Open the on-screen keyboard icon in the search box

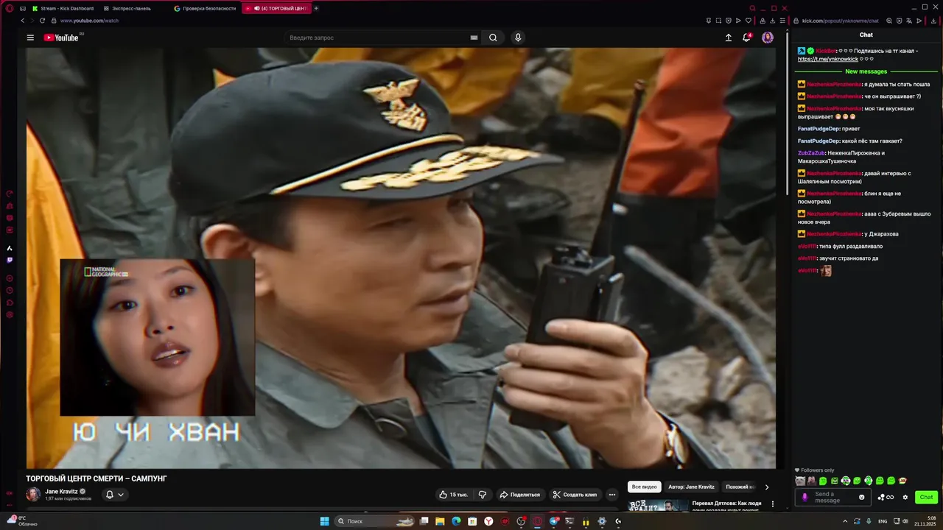coord(474,38)
